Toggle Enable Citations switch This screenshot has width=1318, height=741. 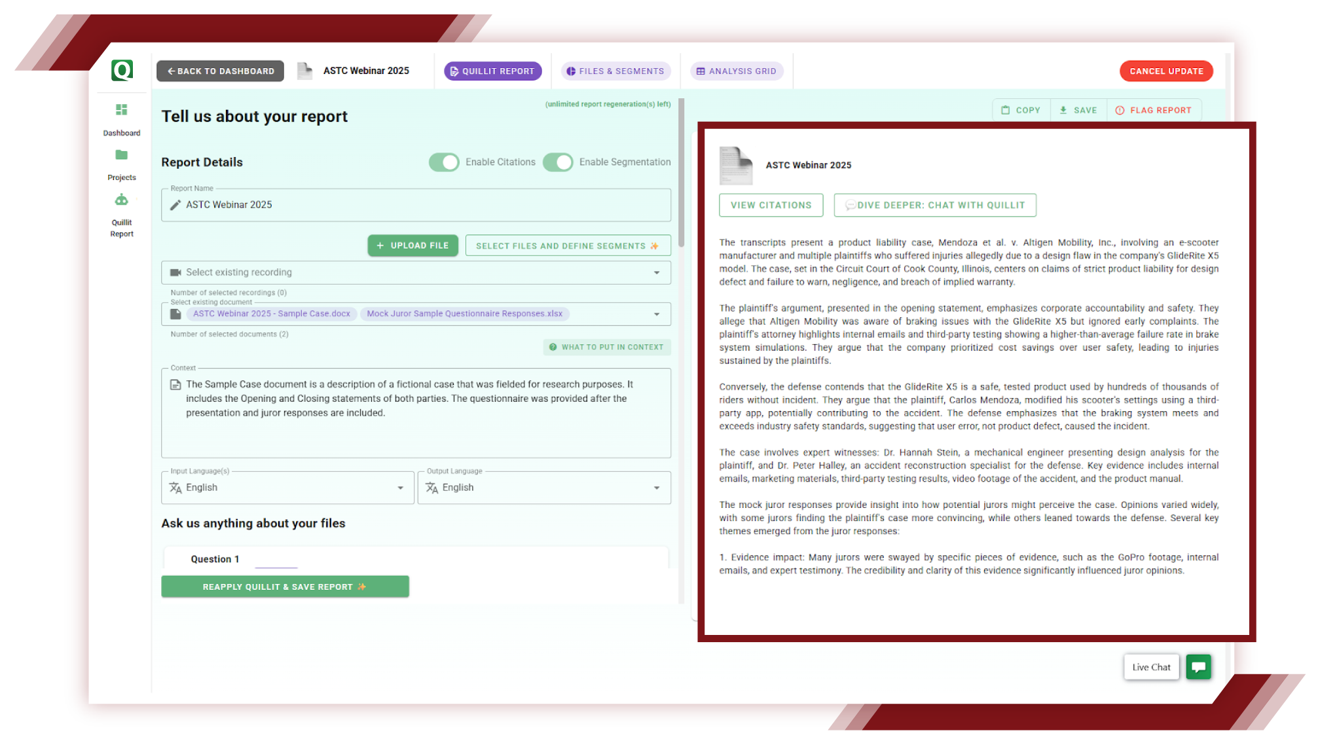click(x=444, y=162)
